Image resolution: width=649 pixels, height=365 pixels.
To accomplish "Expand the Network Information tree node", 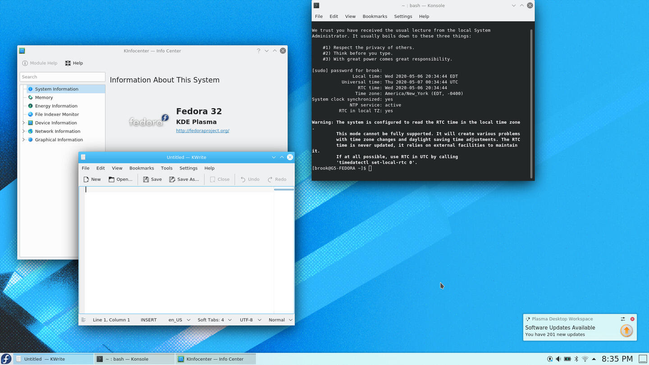I will pos(23,132).
